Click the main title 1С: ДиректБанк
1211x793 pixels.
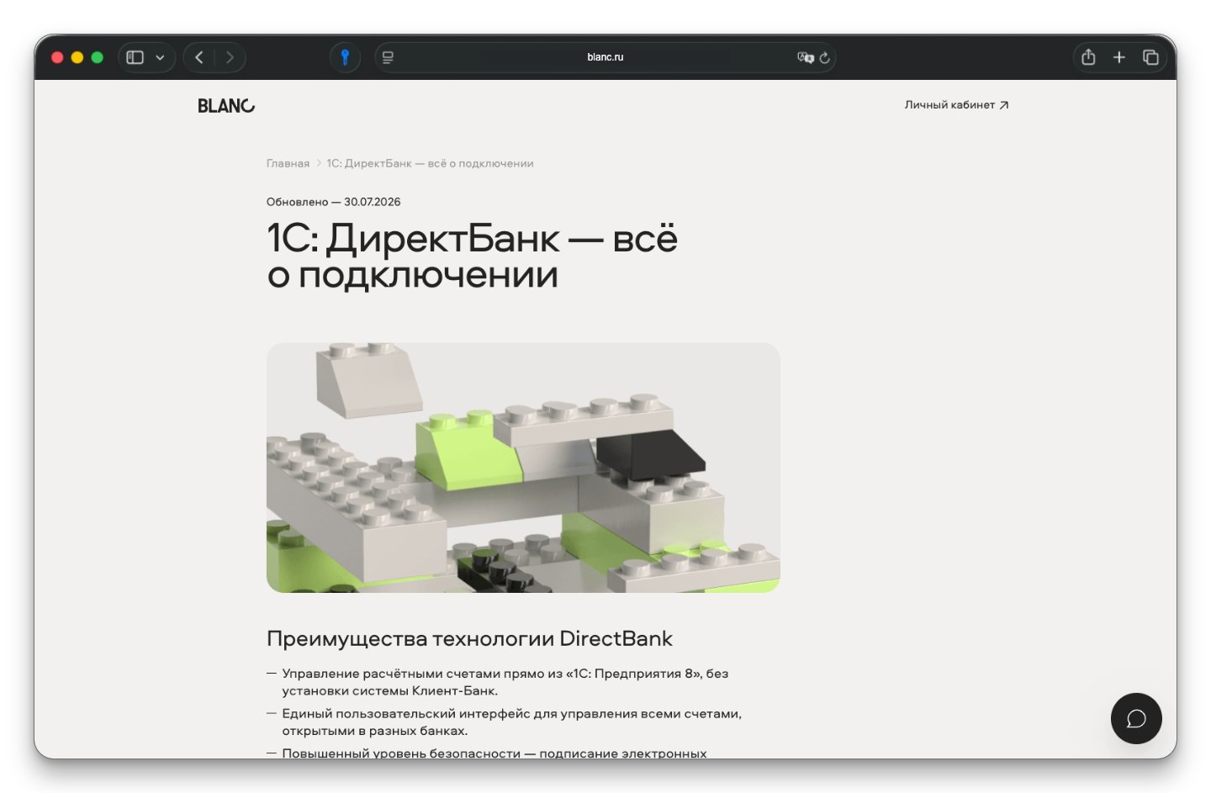pos(472,256)
